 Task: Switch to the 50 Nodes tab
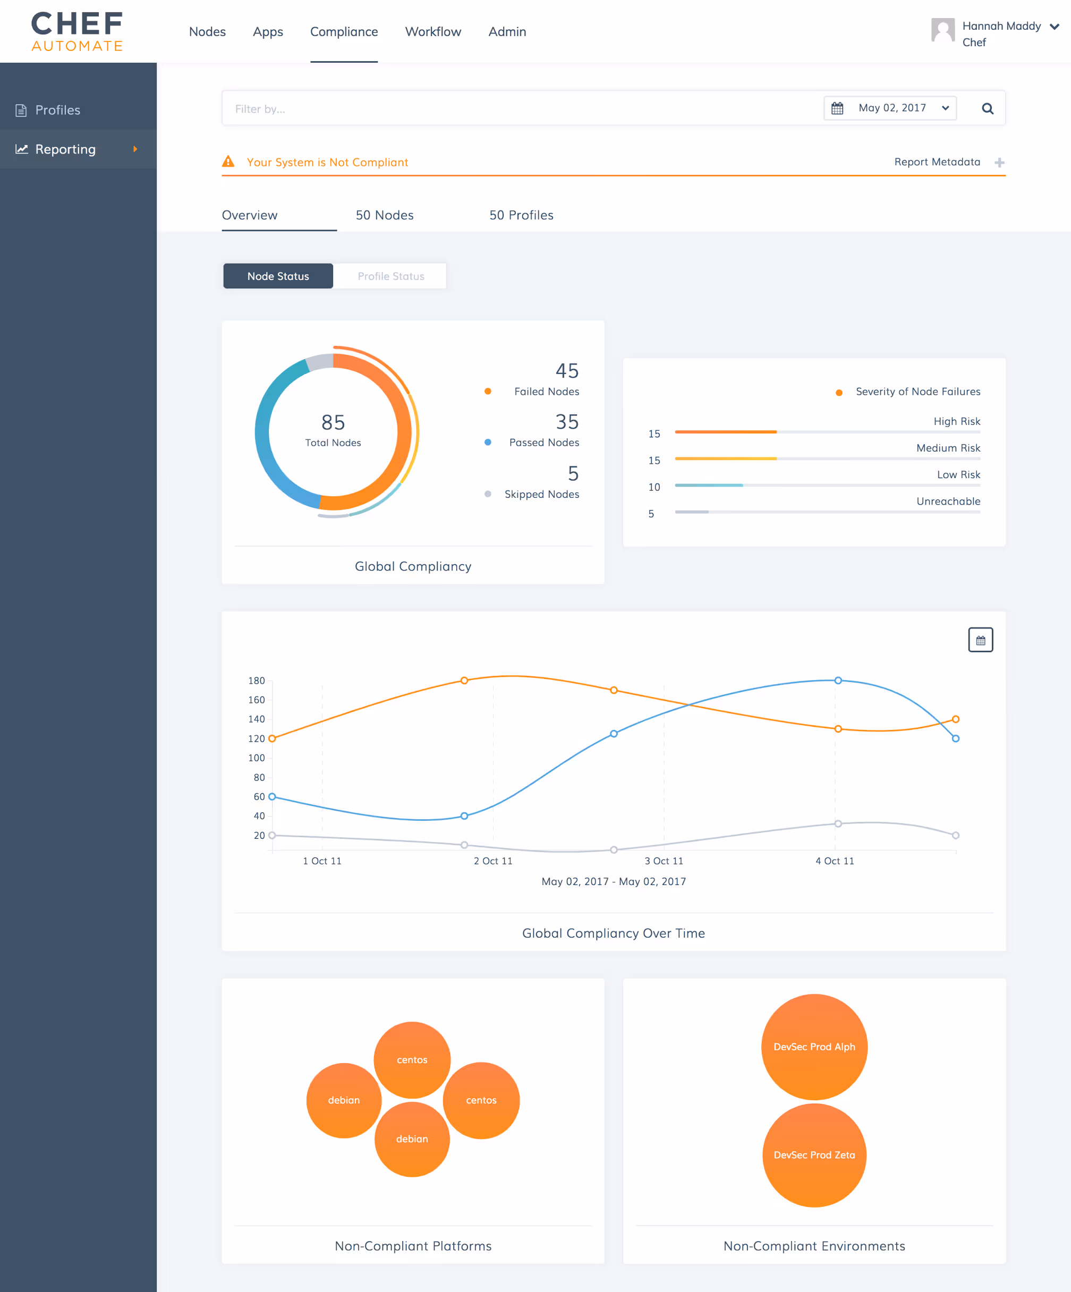[385, 215]
